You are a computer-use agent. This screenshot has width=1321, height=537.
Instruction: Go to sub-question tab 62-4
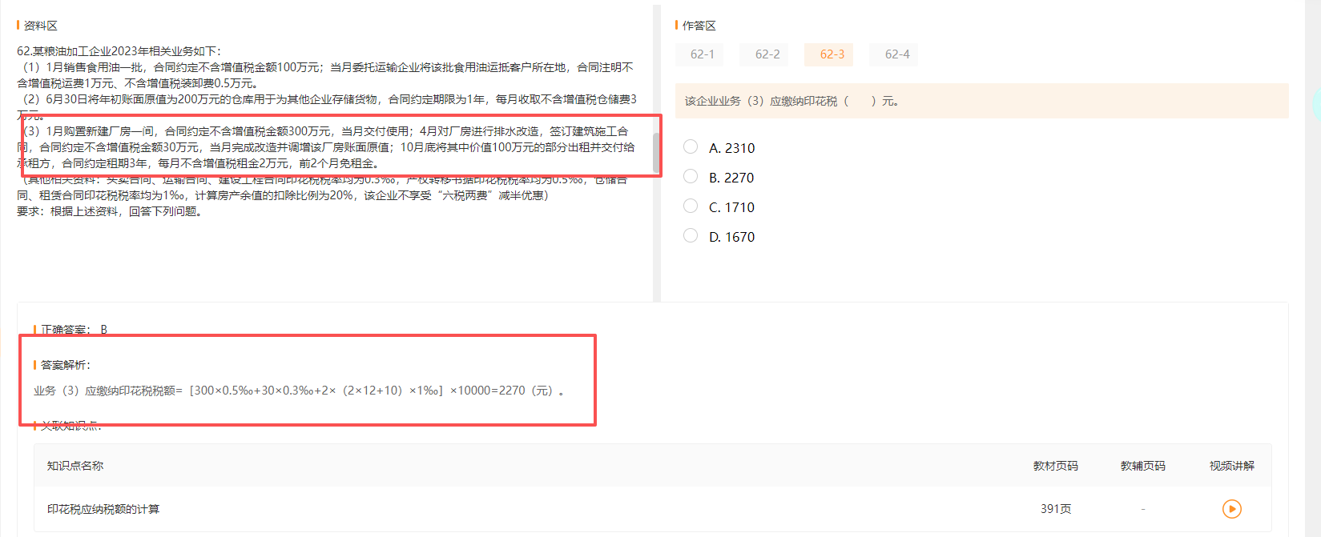click(x=896, y=54)
